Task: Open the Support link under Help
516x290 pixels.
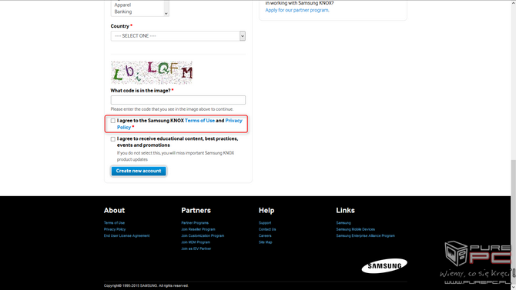Action: click(265, 223)
